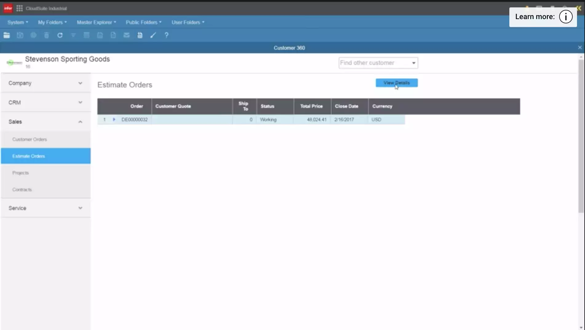This screenshot has width=585, height=330.
Task: Expand row arrow for order DE00000032
Action: pos(114,119)
